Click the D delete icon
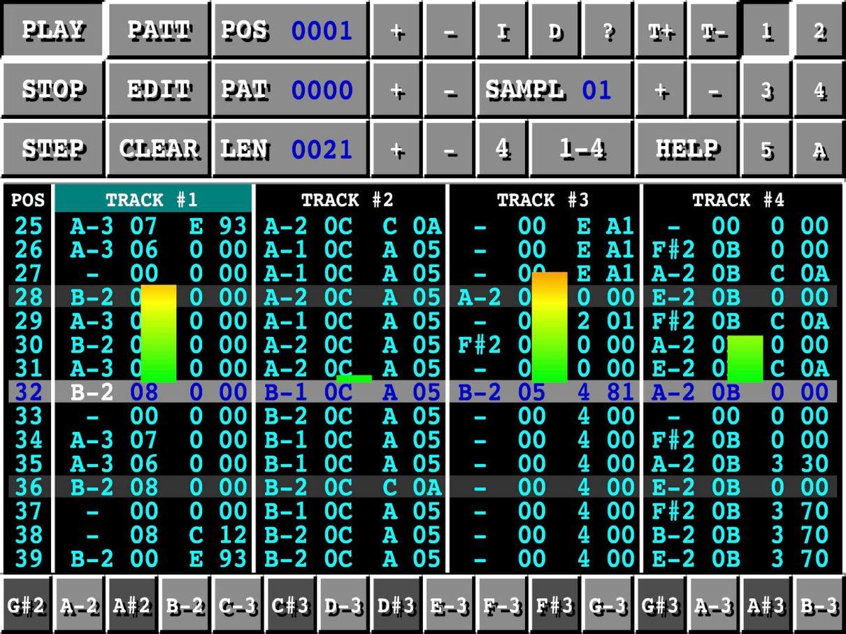Screen dimensions: 846x634 point(554,30)
